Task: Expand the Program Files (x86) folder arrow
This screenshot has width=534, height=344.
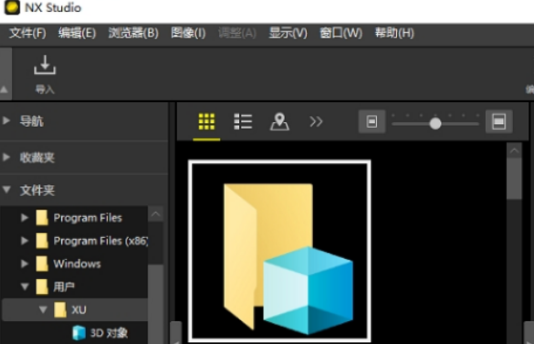Action: coord(25,241)
